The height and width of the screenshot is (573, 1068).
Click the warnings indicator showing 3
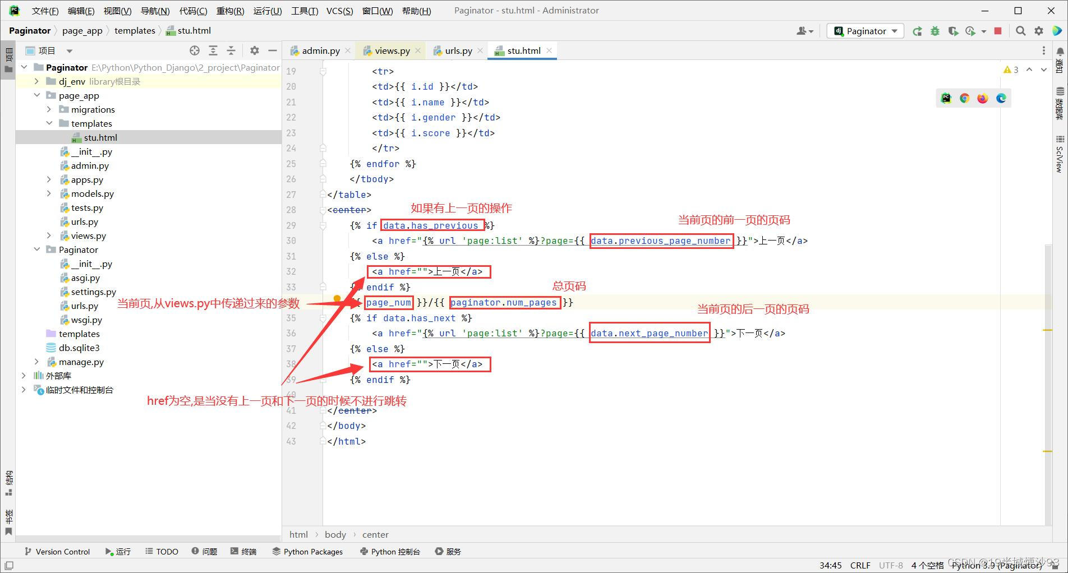click(x=1011, y=70)
